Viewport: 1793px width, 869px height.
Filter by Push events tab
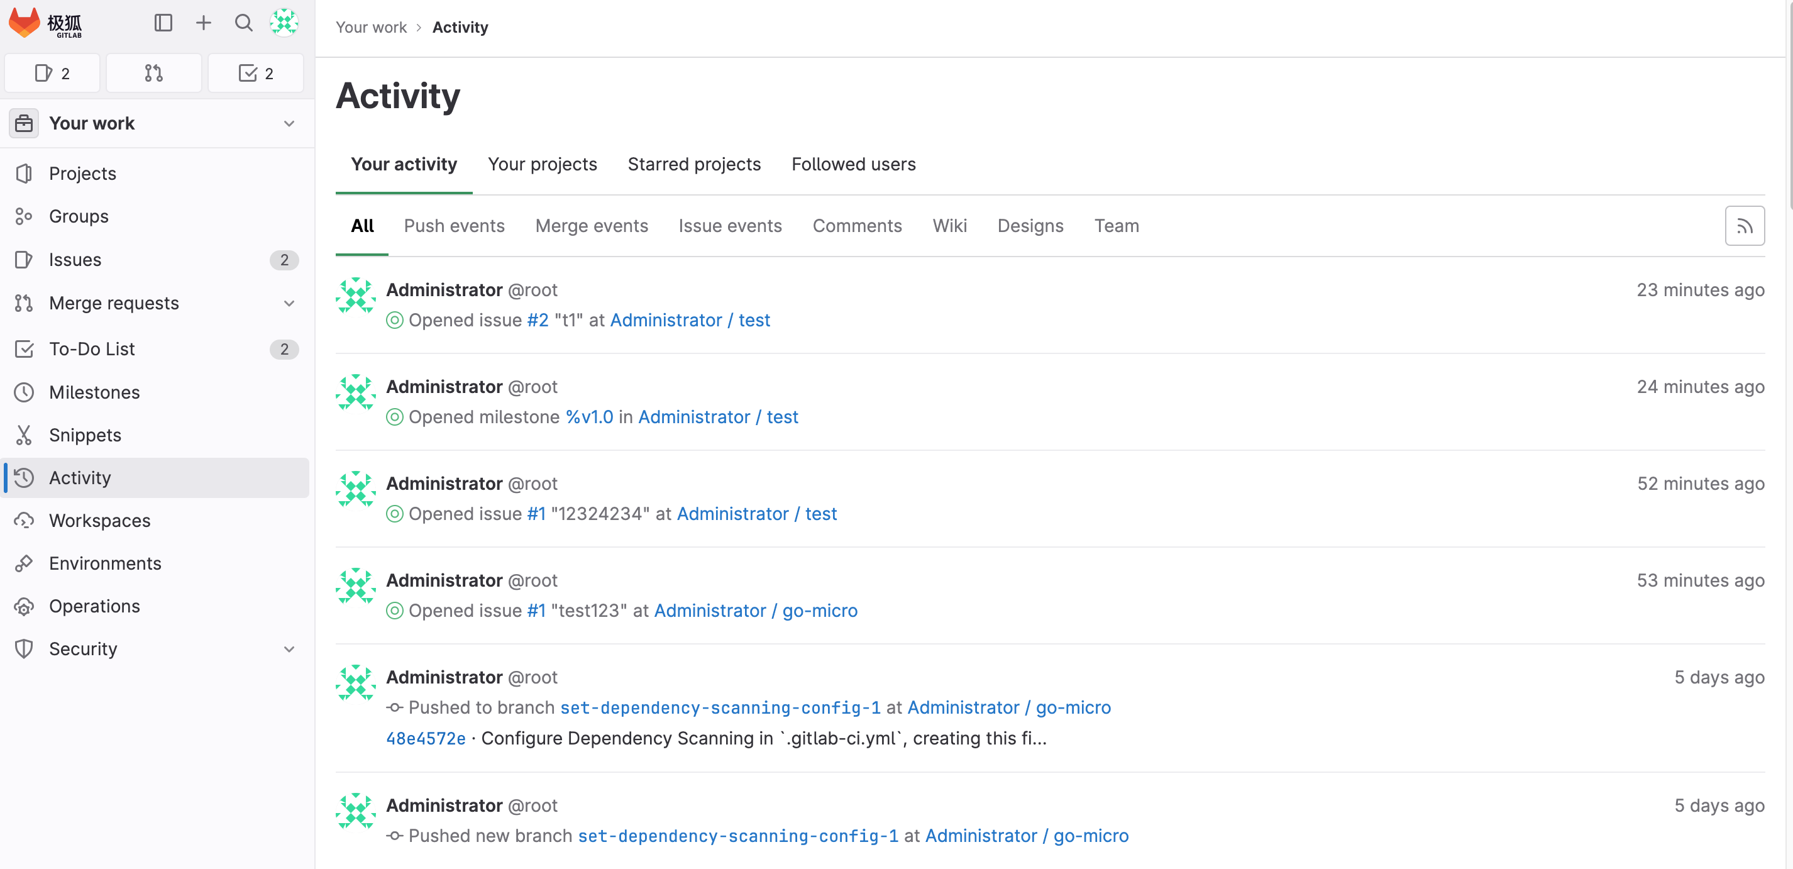click(454, 226)
